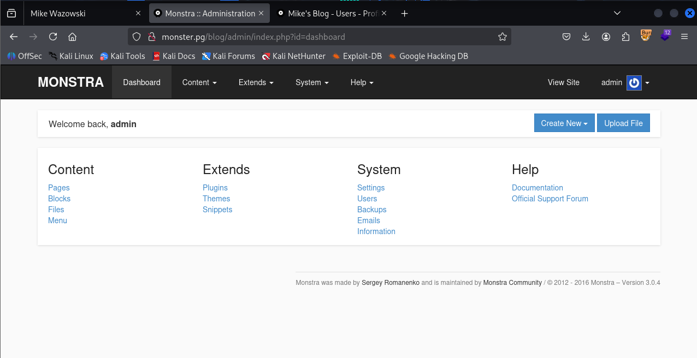Click the browser reload page icon

coord(53,37)
